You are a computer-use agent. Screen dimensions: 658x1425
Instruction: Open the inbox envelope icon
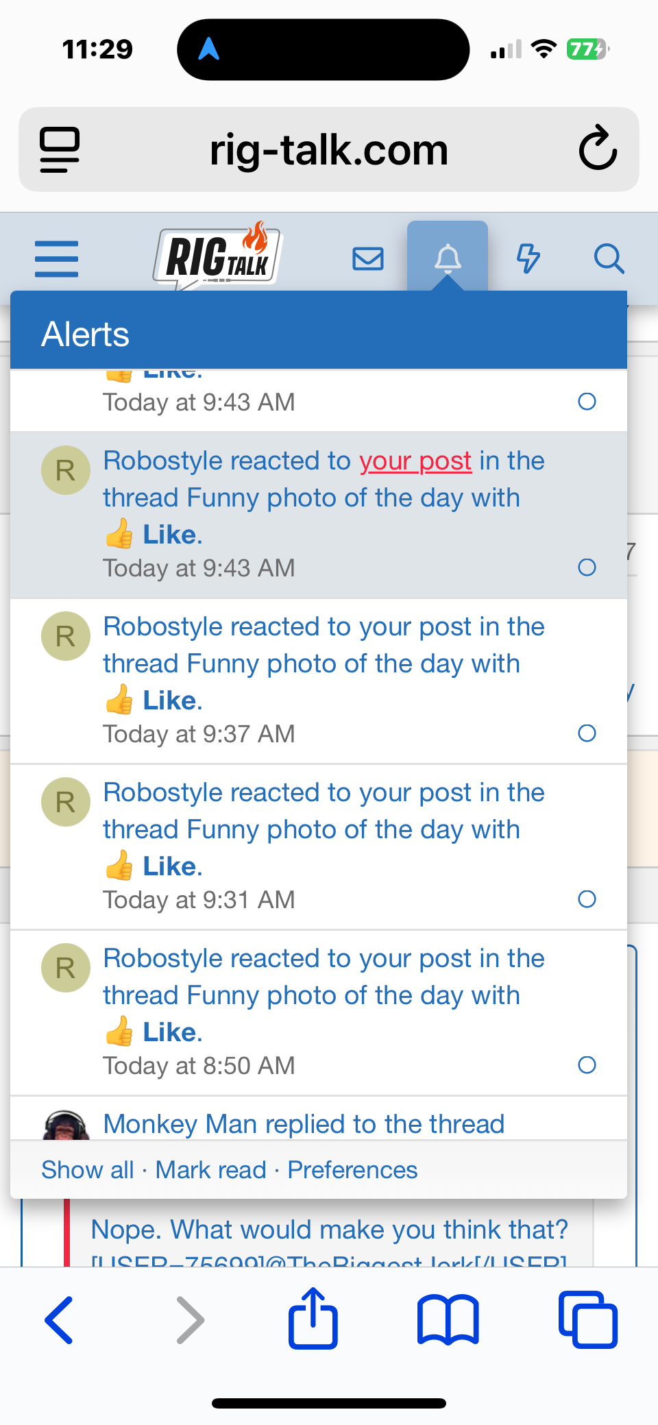tap(367, 258)
